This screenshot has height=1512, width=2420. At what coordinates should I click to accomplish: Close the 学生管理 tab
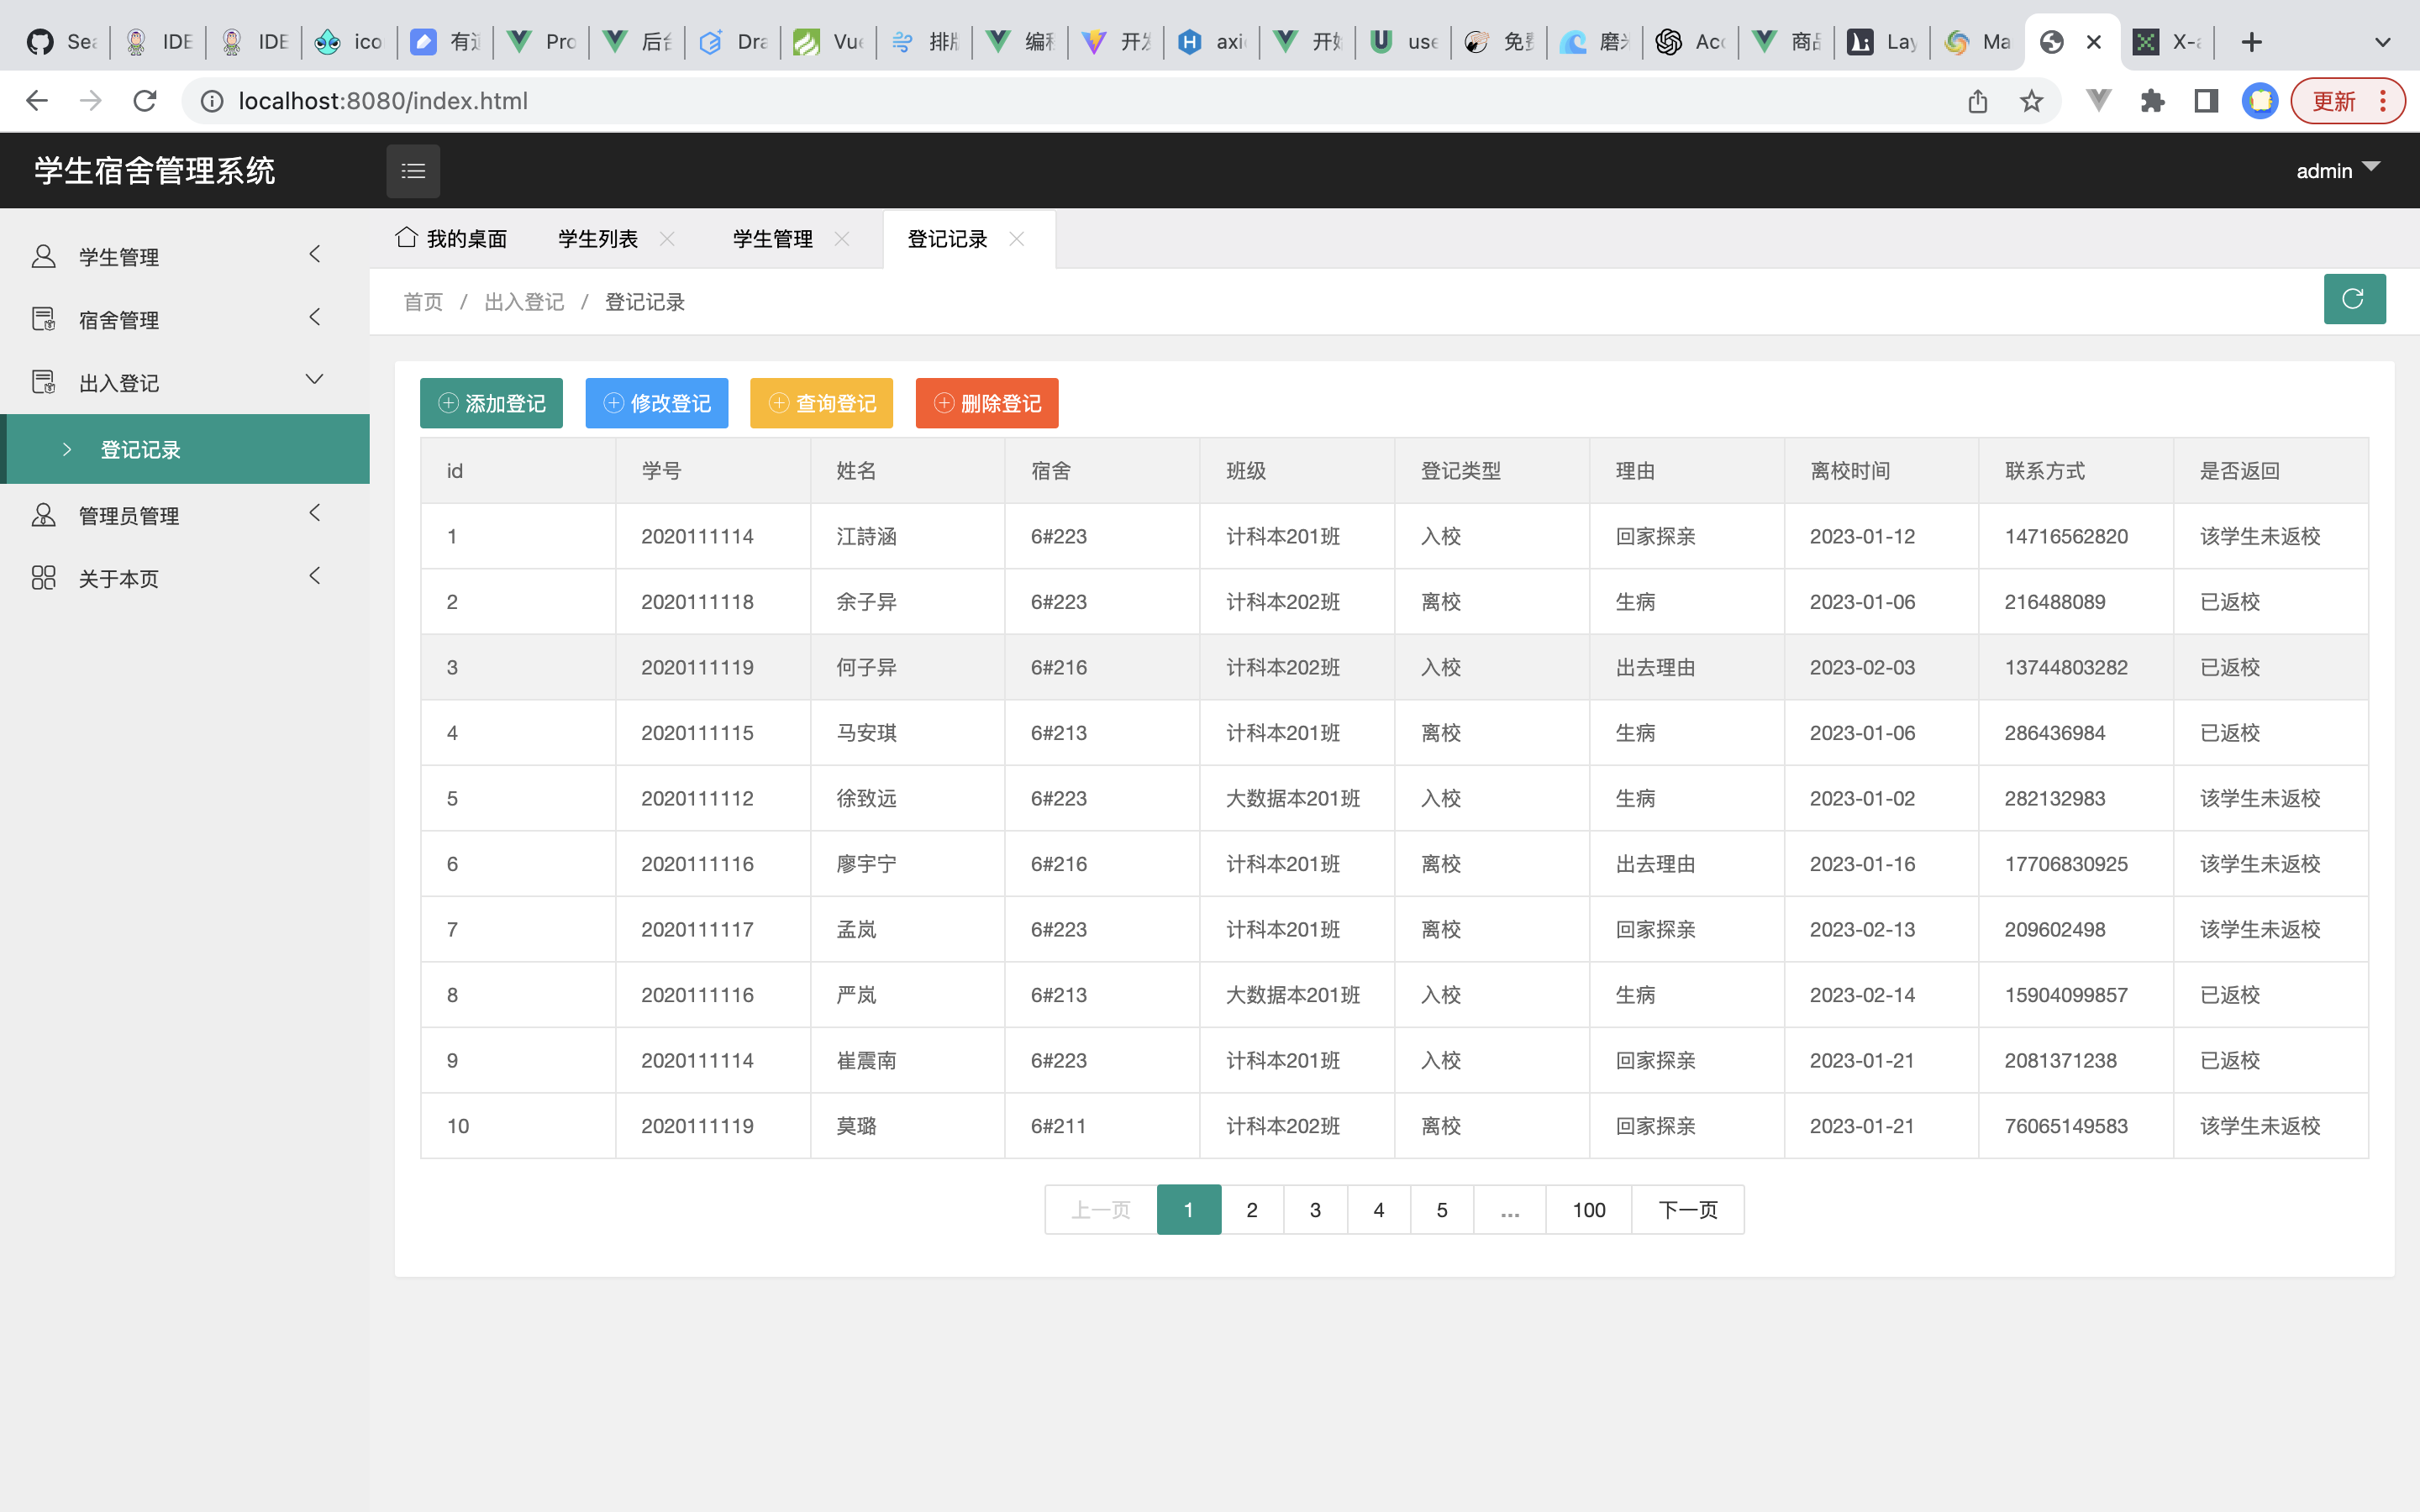(x=842, y=239)
